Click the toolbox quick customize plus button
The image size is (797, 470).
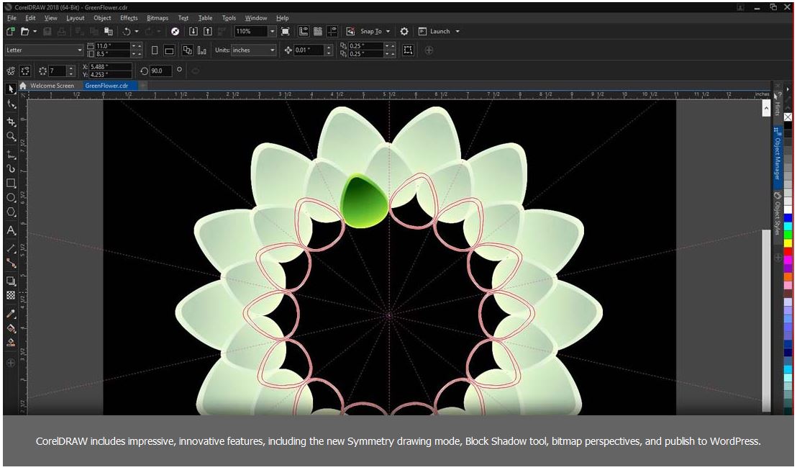tap(11, 363)
